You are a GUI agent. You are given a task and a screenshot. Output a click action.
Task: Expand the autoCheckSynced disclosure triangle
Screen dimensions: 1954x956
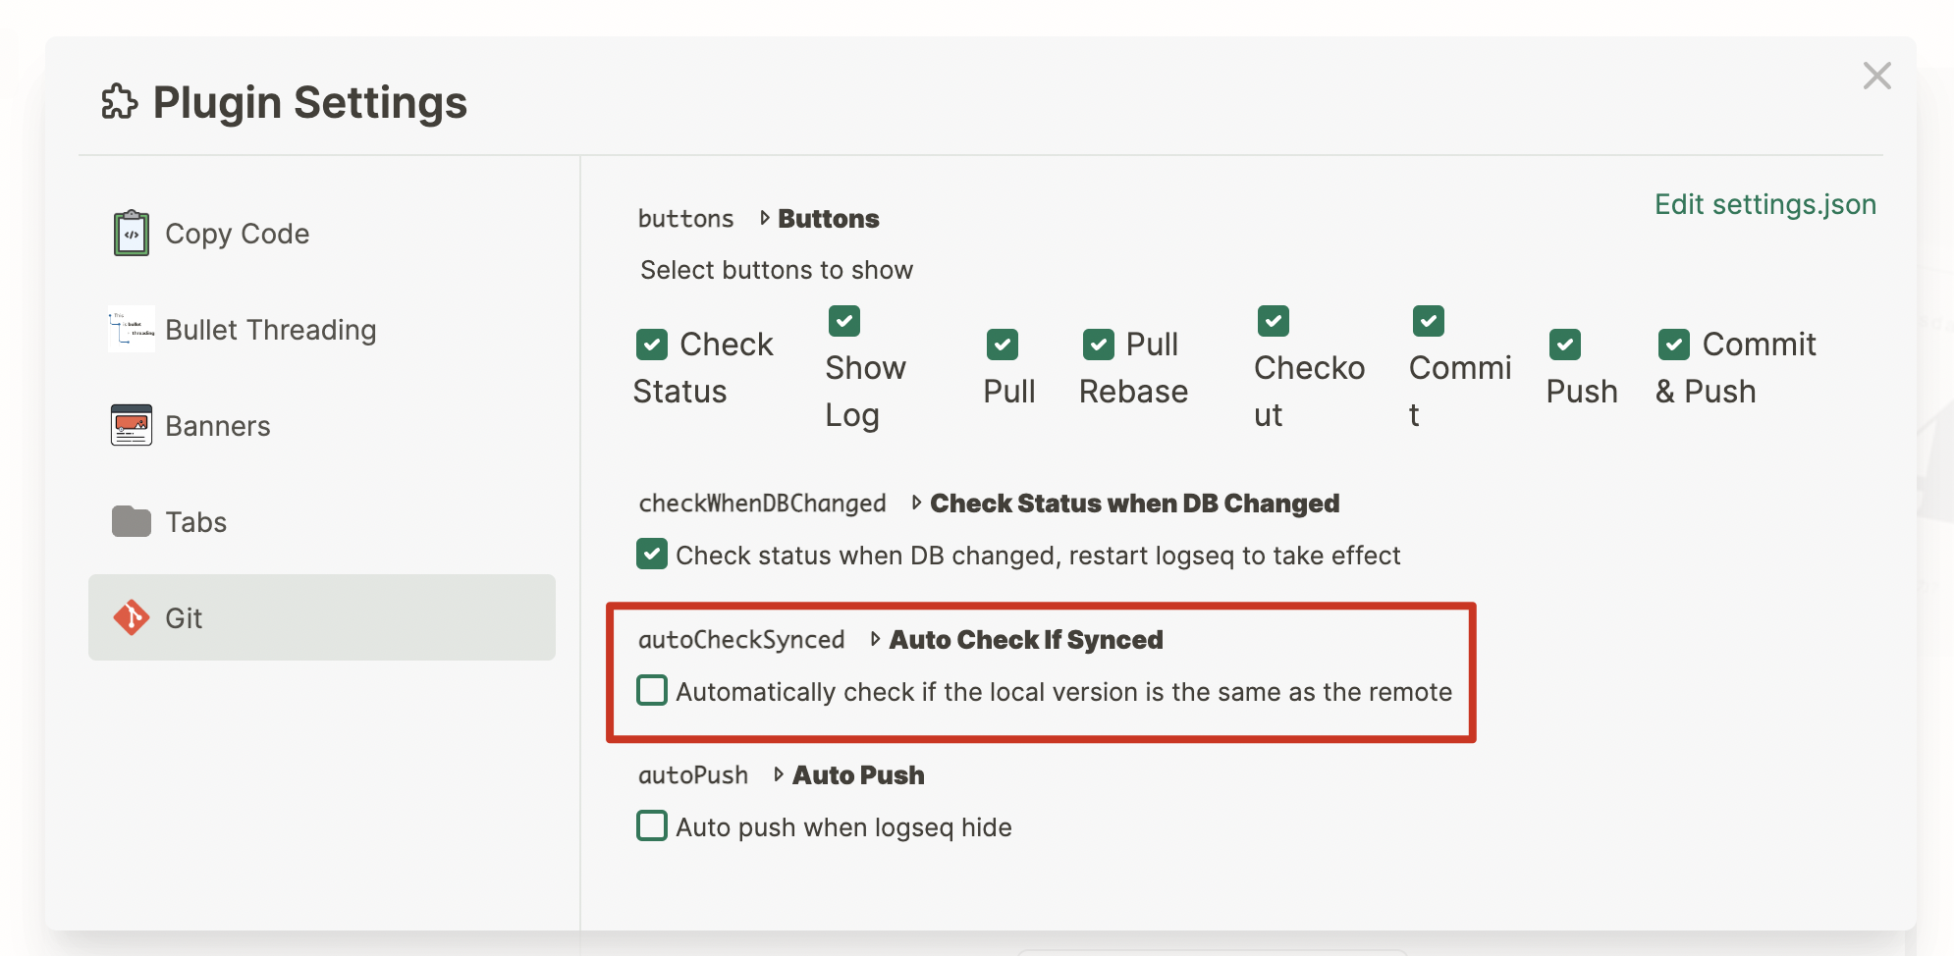[875, 640]
